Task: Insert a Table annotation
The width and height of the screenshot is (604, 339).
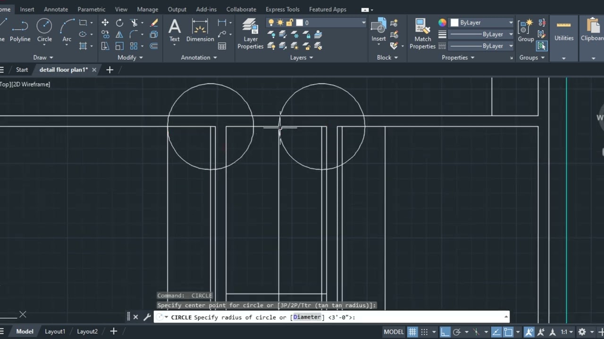Action: point(222,46)
